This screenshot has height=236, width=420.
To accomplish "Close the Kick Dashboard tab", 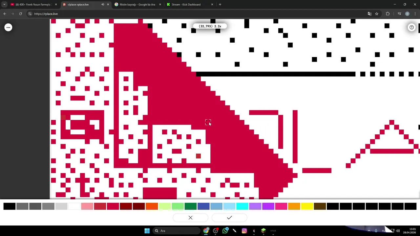I will click(x=212, y=5).
